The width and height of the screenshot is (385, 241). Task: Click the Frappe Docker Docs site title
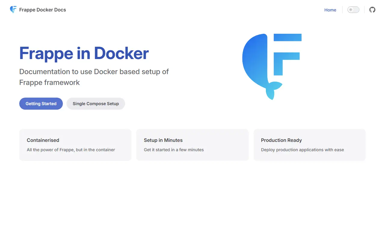(42, 10)
